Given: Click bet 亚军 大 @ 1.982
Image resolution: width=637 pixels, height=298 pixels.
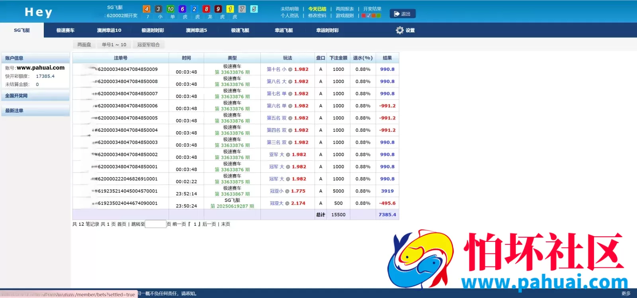Looking at the screenshot, I should (x=287, y=154).
